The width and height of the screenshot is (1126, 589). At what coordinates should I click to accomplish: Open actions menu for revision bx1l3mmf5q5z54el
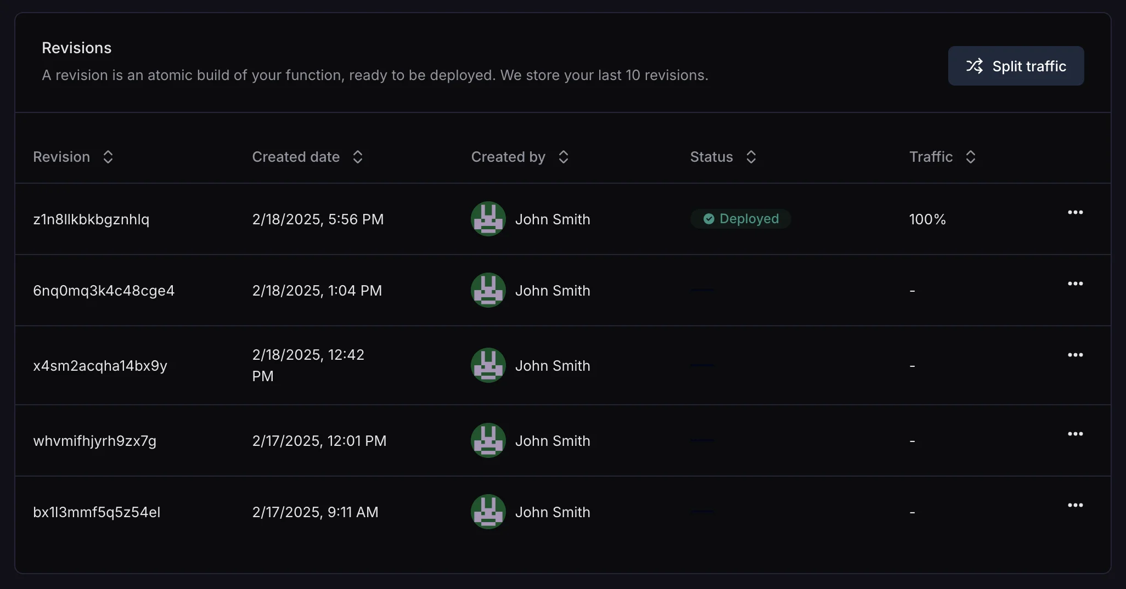click(1075, 505)
